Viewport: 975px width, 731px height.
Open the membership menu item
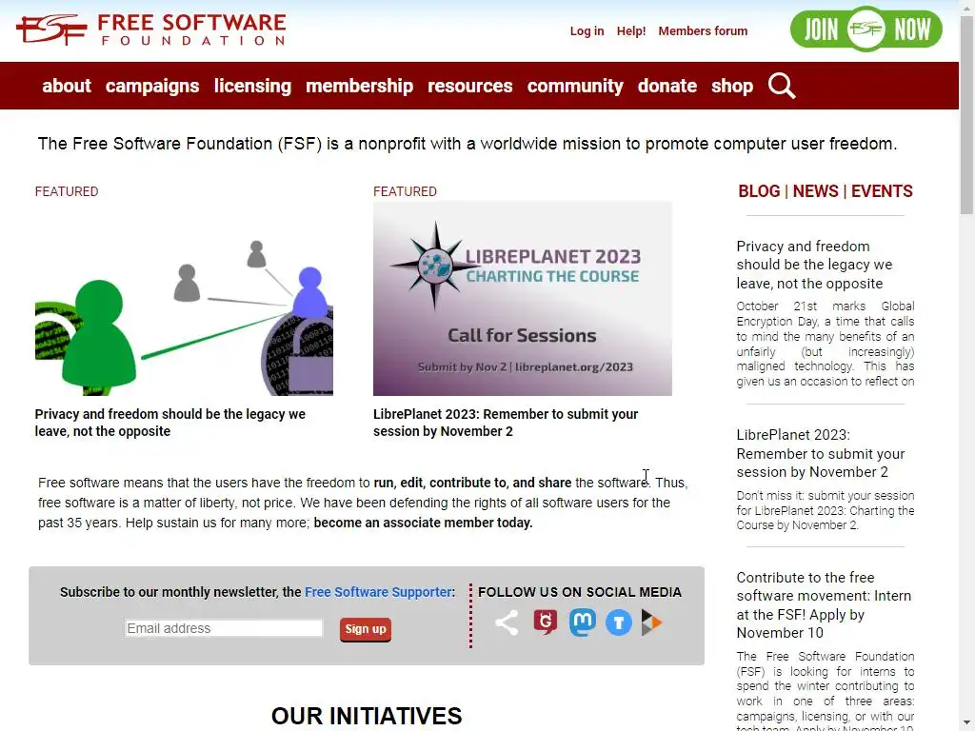pyautogui.click(x=359, y=86)
